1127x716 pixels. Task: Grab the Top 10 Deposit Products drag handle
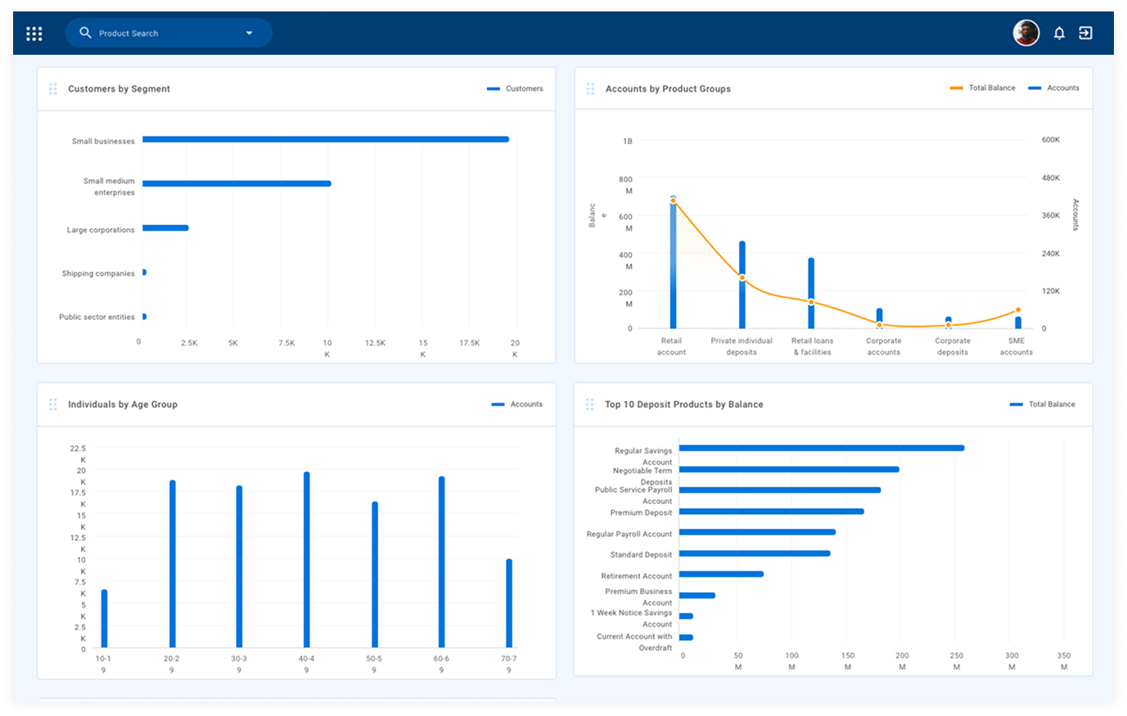click(589, 404)
